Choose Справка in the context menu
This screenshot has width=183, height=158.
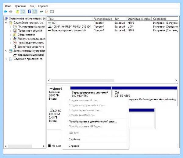click(74, 146)
